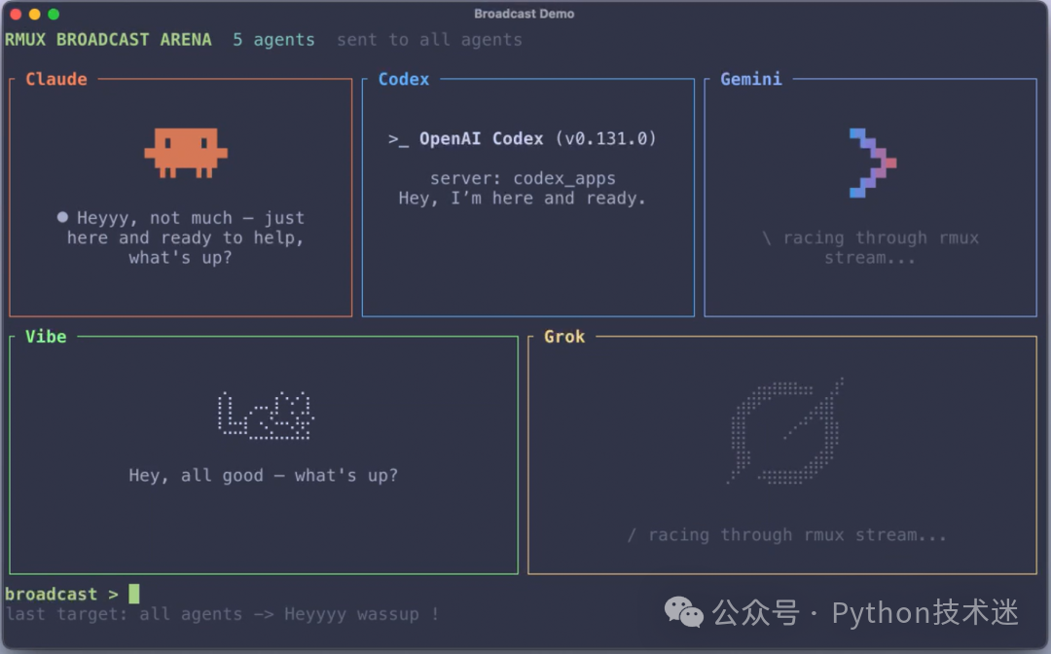This screenshot has height=654, width=1051.
Task: Click the Gemini gradient chevron logo
Action: [x=873, y=163]
